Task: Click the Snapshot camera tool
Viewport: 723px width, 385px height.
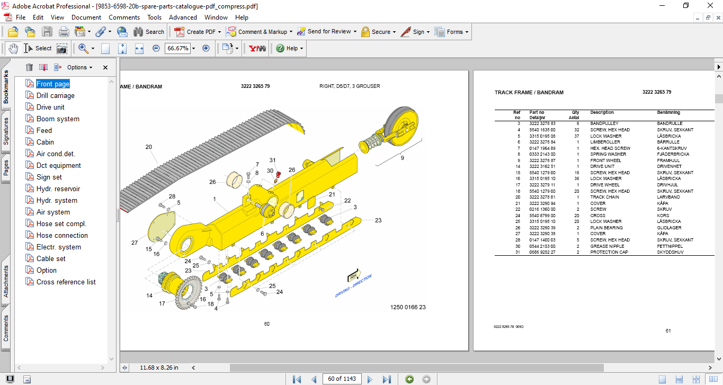Action: pos(62,48)
